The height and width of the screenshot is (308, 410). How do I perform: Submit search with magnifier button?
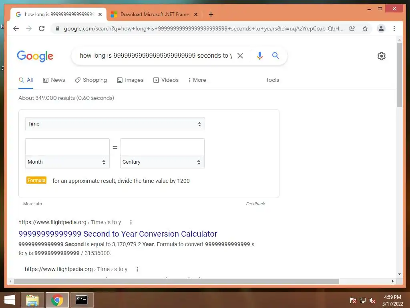(x=275, y=55)
